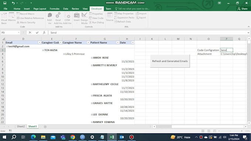
Task: Click the Save icon in quick access toolbar
Action: 5,3
